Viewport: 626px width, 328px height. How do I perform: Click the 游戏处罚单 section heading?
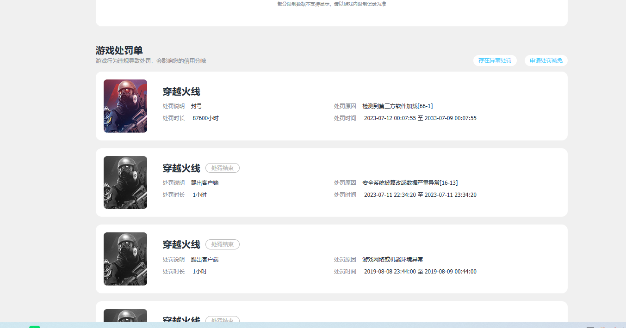click(x=119, y=50)
